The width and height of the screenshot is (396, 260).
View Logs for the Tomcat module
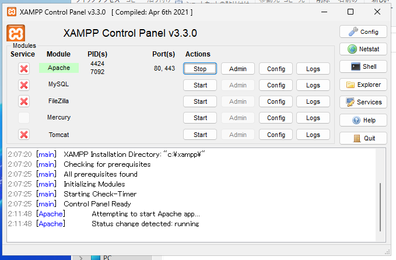click(313, 135)
